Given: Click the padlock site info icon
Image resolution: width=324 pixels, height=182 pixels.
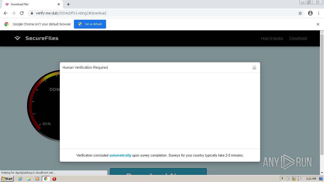Looking at the screenshot, I should point(32,13).
